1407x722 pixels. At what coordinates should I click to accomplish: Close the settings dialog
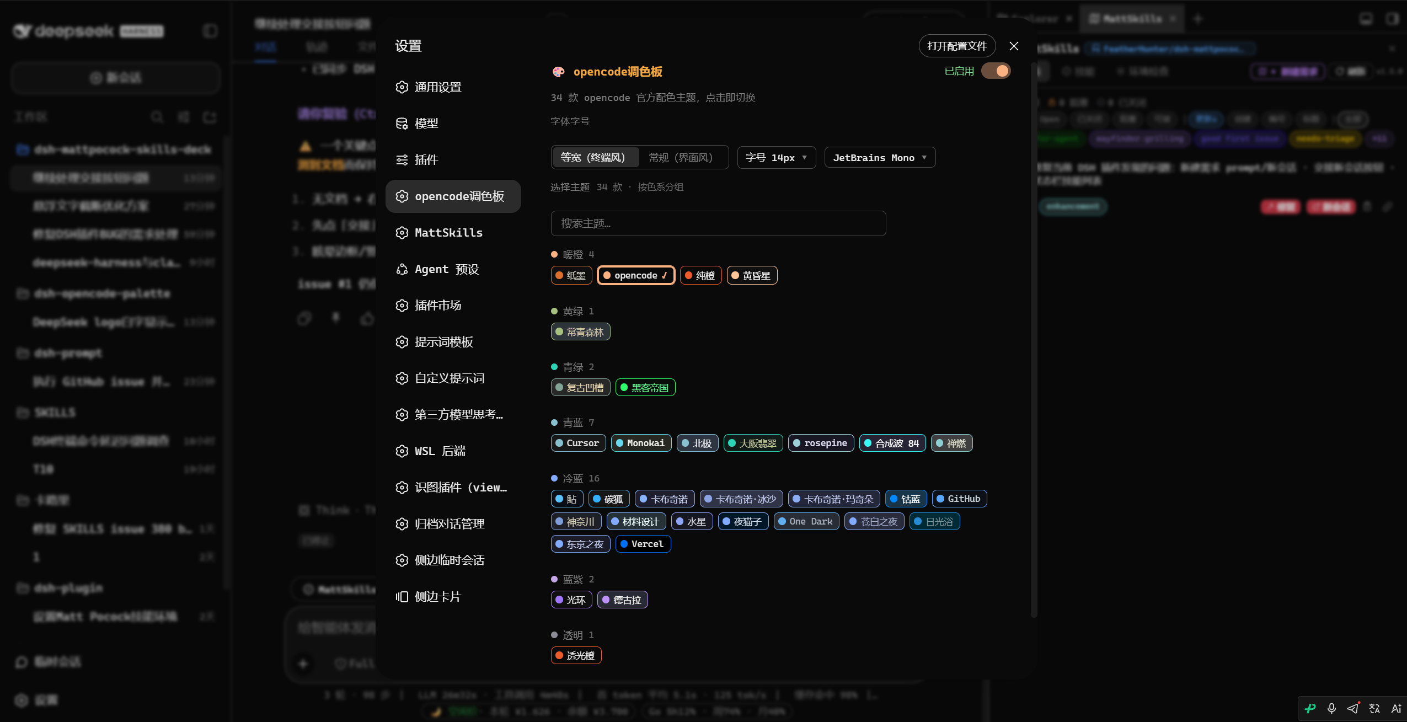pyautogui.click(x=1014, y=46)
